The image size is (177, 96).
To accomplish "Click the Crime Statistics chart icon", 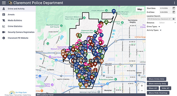I will [4, 26].
